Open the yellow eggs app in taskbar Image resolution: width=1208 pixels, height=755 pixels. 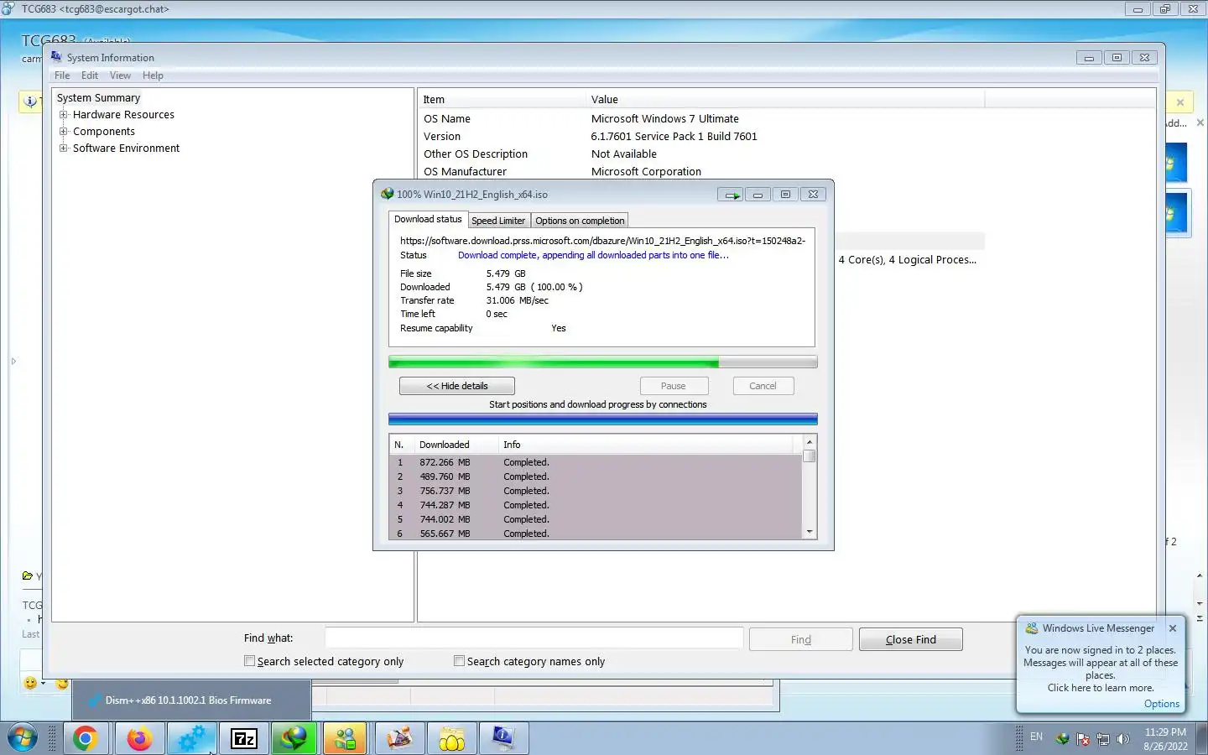(451, 738)
